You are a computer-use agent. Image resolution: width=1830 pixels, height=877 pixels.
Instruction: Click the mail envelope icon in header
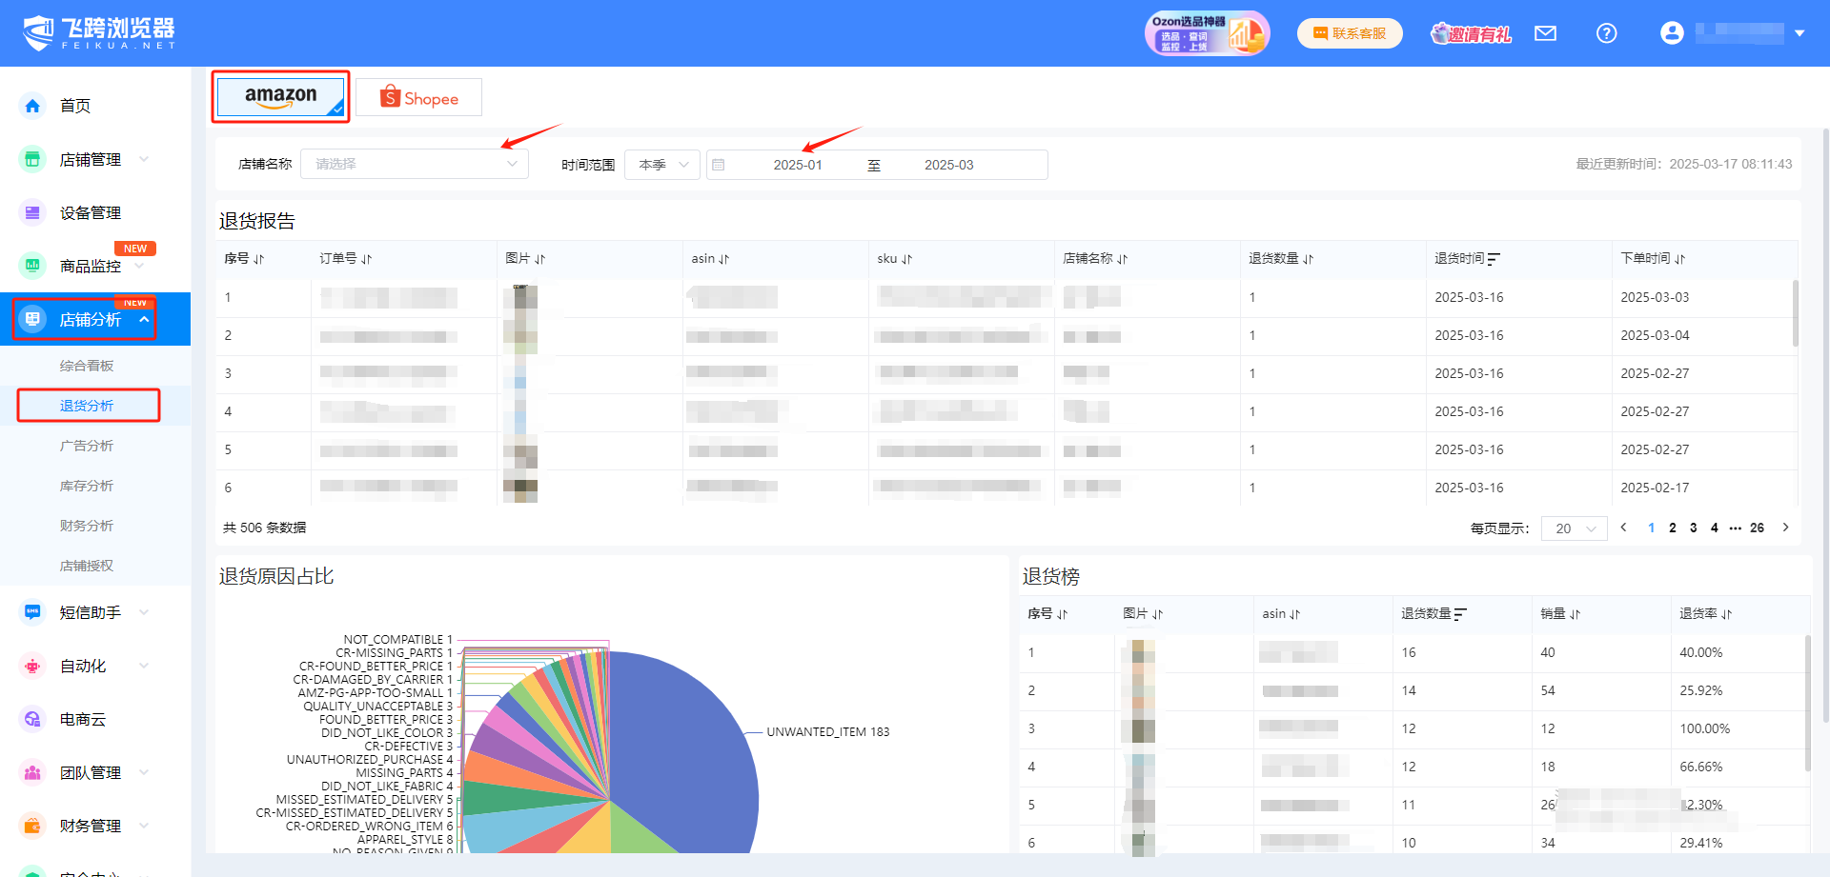point(1545,33)
